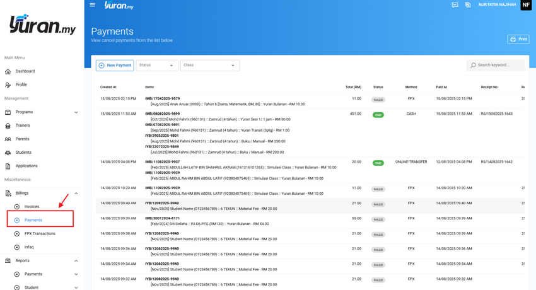The image size is (536, 290).
Task: Click the Yuran.my logo in sidebar
Action: pyautogui.click(x=42, y=24)
